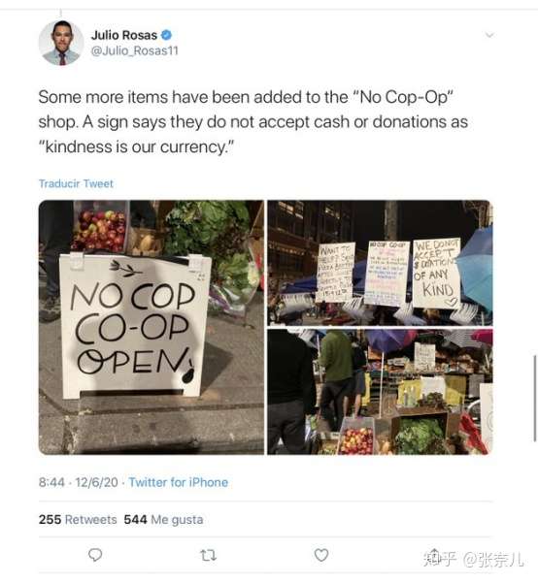Click the @Julio_Rosas11 handle
538x583 pixels.
tap(135, 50)
